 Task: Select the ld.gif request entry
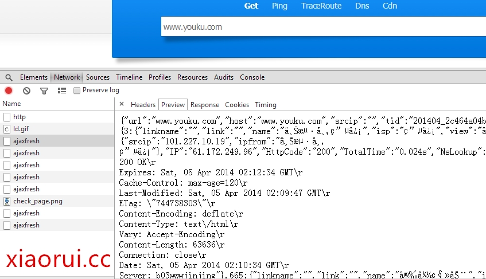coord(20,129)
